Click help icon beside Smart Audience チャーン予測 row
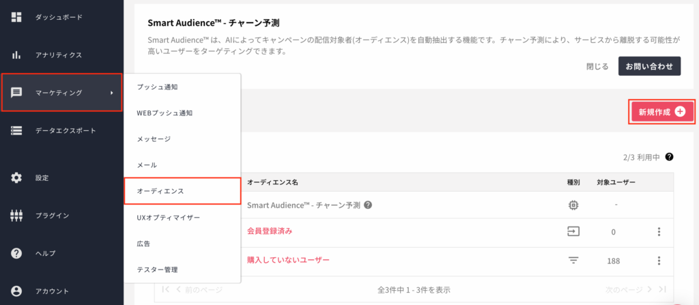This screenshot has width=699, height=305. click(x=368, y=205)
